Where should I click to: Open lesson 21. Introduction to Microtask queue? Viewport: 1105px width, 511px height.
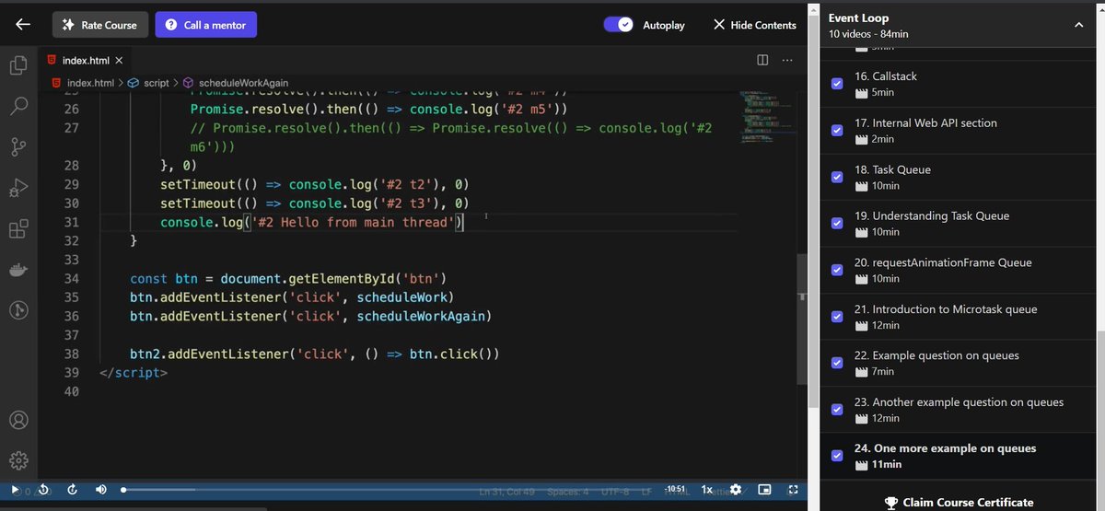[946, 309]
